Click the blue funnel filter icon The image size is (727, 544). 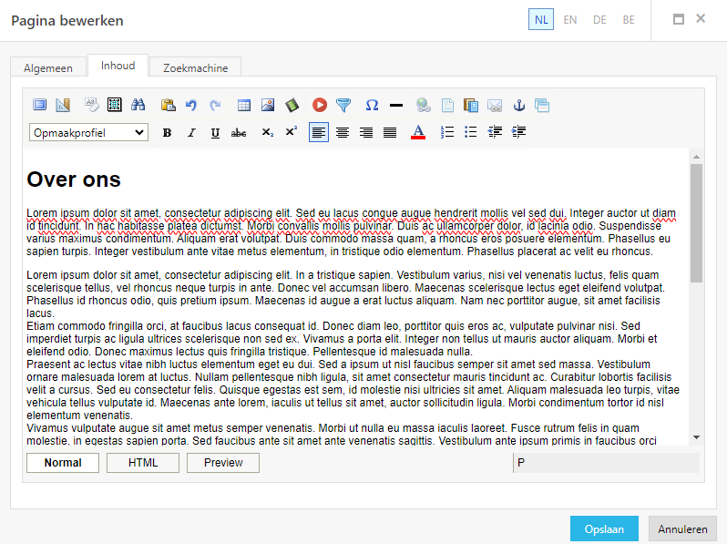(343, 105)
